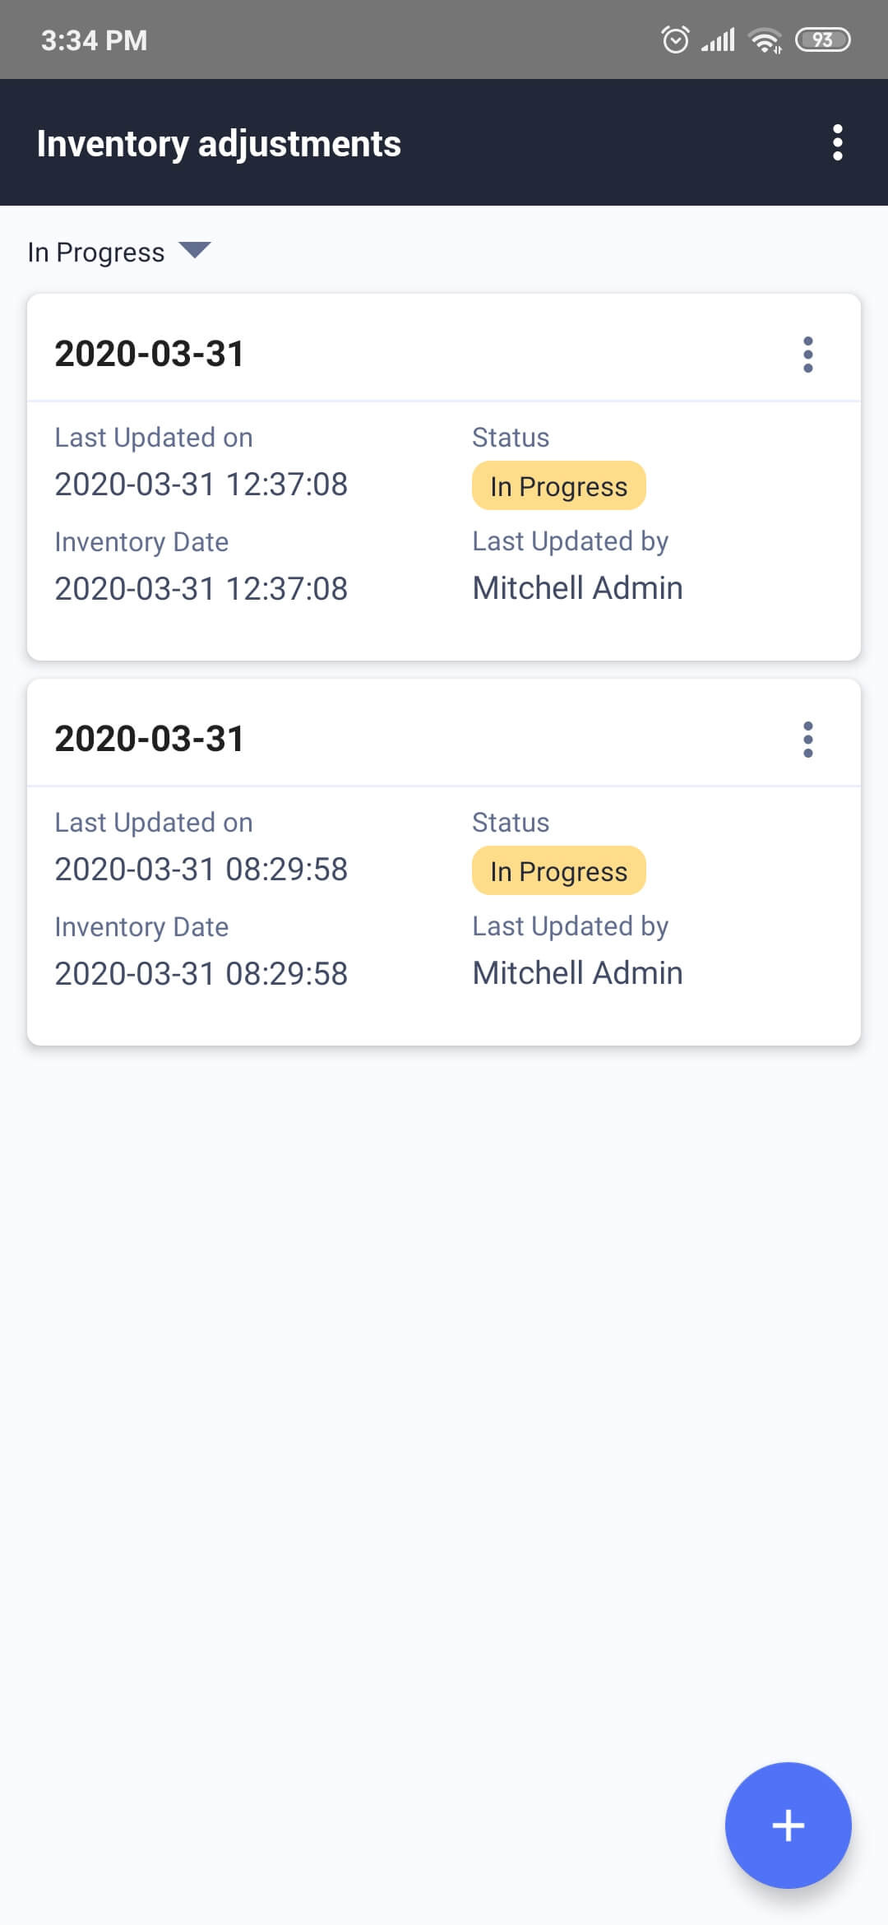Tap the first card's In Progress status badge
Image resolution: width=888 pixels, height=1925 pixels.
[559, 485]
